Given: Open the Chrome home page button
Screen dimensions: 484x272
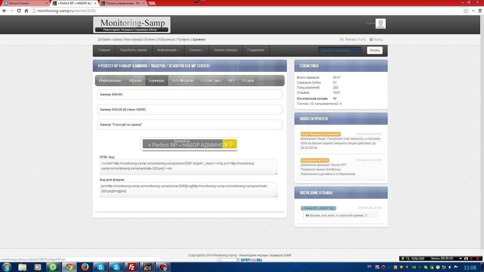Looking at the screenshot, I should pyautogui.click(x=26, y=11).
